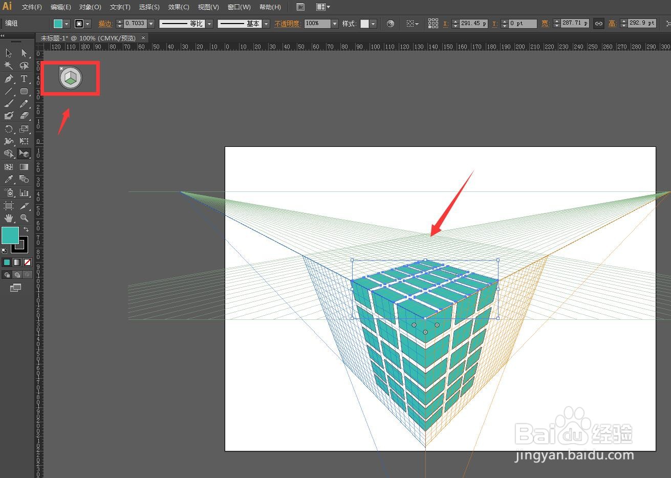This screenshot has height=478, width=671.
Task: Open the arrange documents layout dropdown
Action: tap(323, 7)
